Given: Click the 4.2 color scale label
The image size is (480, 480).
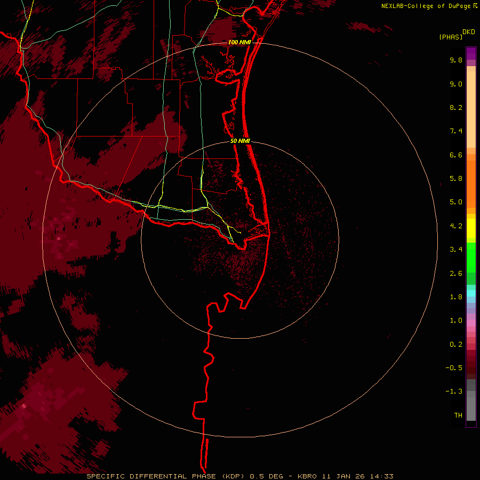Looking at the screenshot, I should (456, 226).
